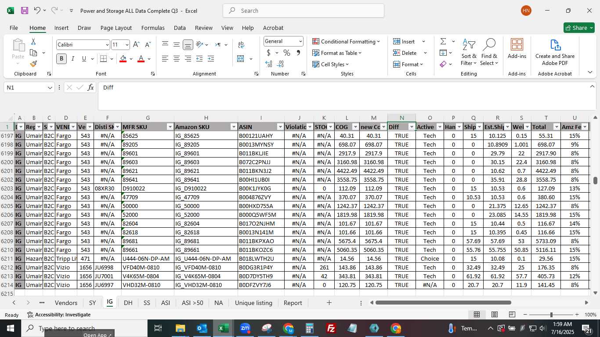Click Accessibility: Investigate in status bar

click(59, 315)
